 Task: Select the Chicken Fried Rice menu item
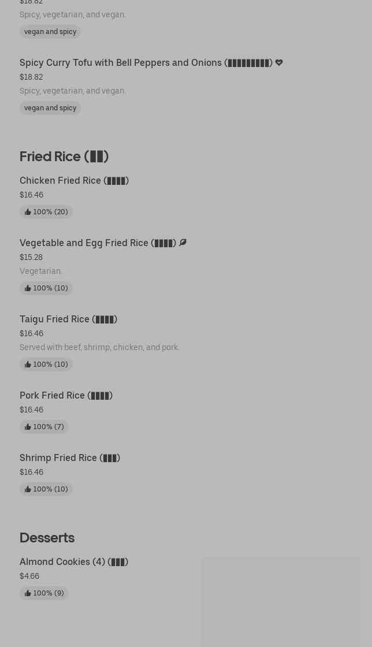click(74, 180)
